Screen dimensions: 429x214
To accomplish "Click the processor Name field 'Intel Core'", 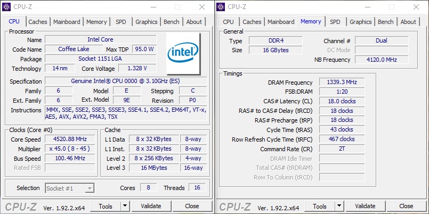I will pos(100,39).
